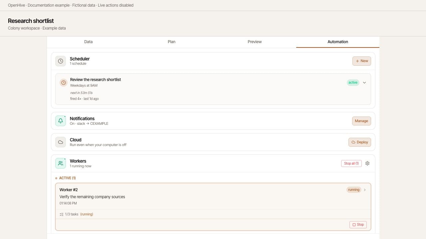The height and width of the screenshot is (239, 426).
Task: Open Workers settings gear
Action: pyautogui.click(x=367, y=163)
